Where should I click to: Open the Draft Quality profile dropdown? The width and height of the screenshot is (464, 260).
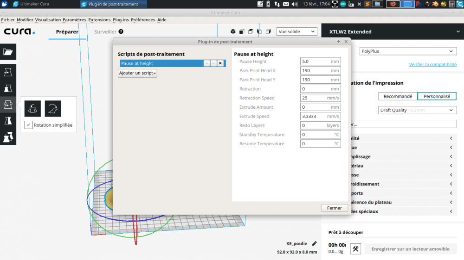click(x=417, y=110)
